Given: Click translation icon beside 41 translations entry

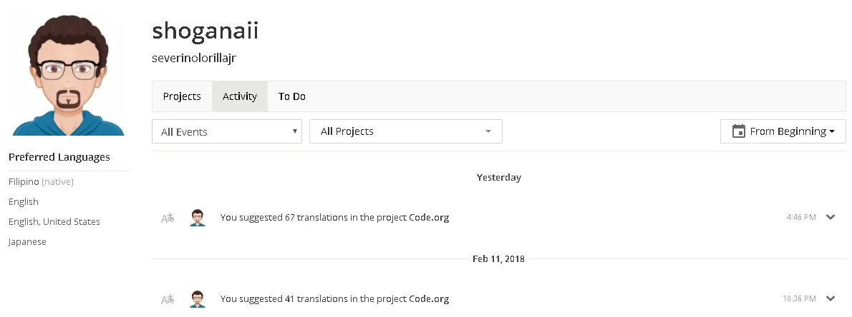Looking at the screenshot, I should point(168,300).
